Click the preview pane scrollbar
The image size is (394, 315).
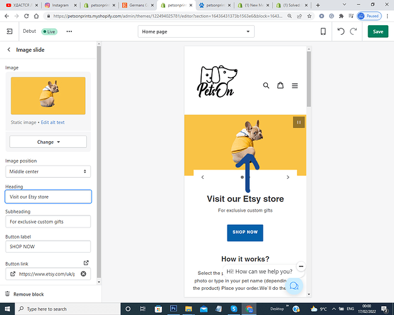coord(309,79)
